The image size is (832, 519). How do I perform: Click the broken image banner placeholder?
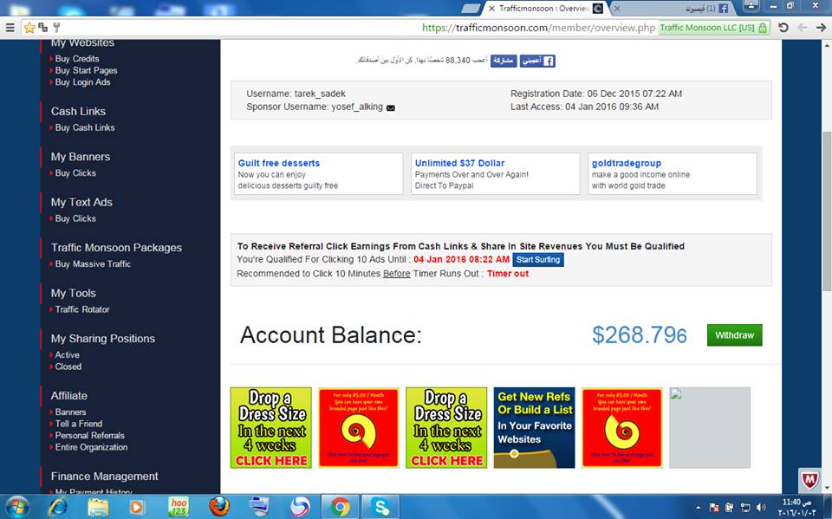coord(710,428)
